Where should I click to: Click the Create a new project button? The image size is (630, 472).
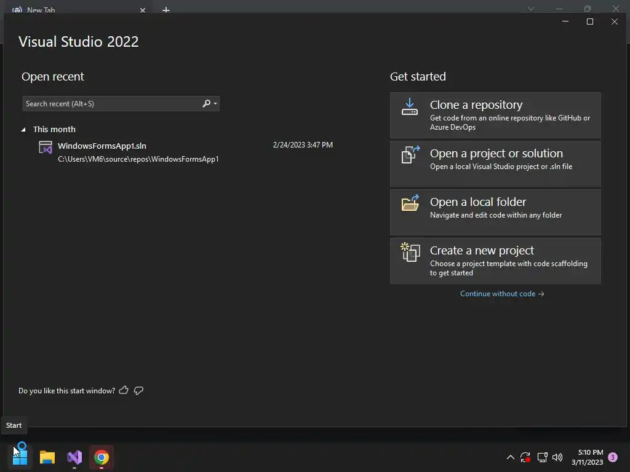coord(495,261)
